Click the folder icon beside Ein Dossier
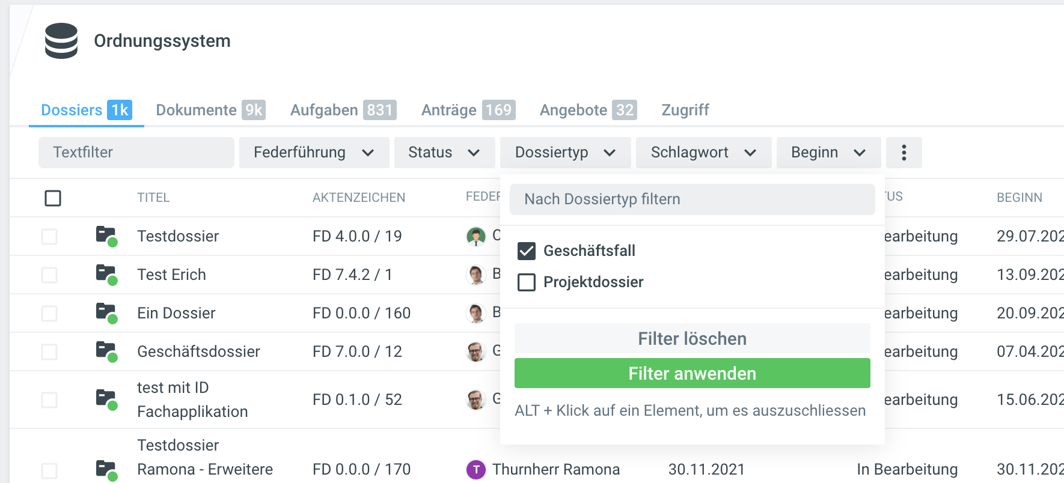The width and height of the screenshot is (1064, 483). pyautogui.click(x=106, y=312)
